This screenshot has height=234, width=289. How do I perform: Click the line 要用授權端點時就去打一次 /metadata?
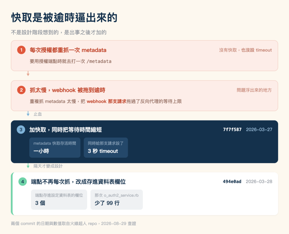click(x=71, y=61)
